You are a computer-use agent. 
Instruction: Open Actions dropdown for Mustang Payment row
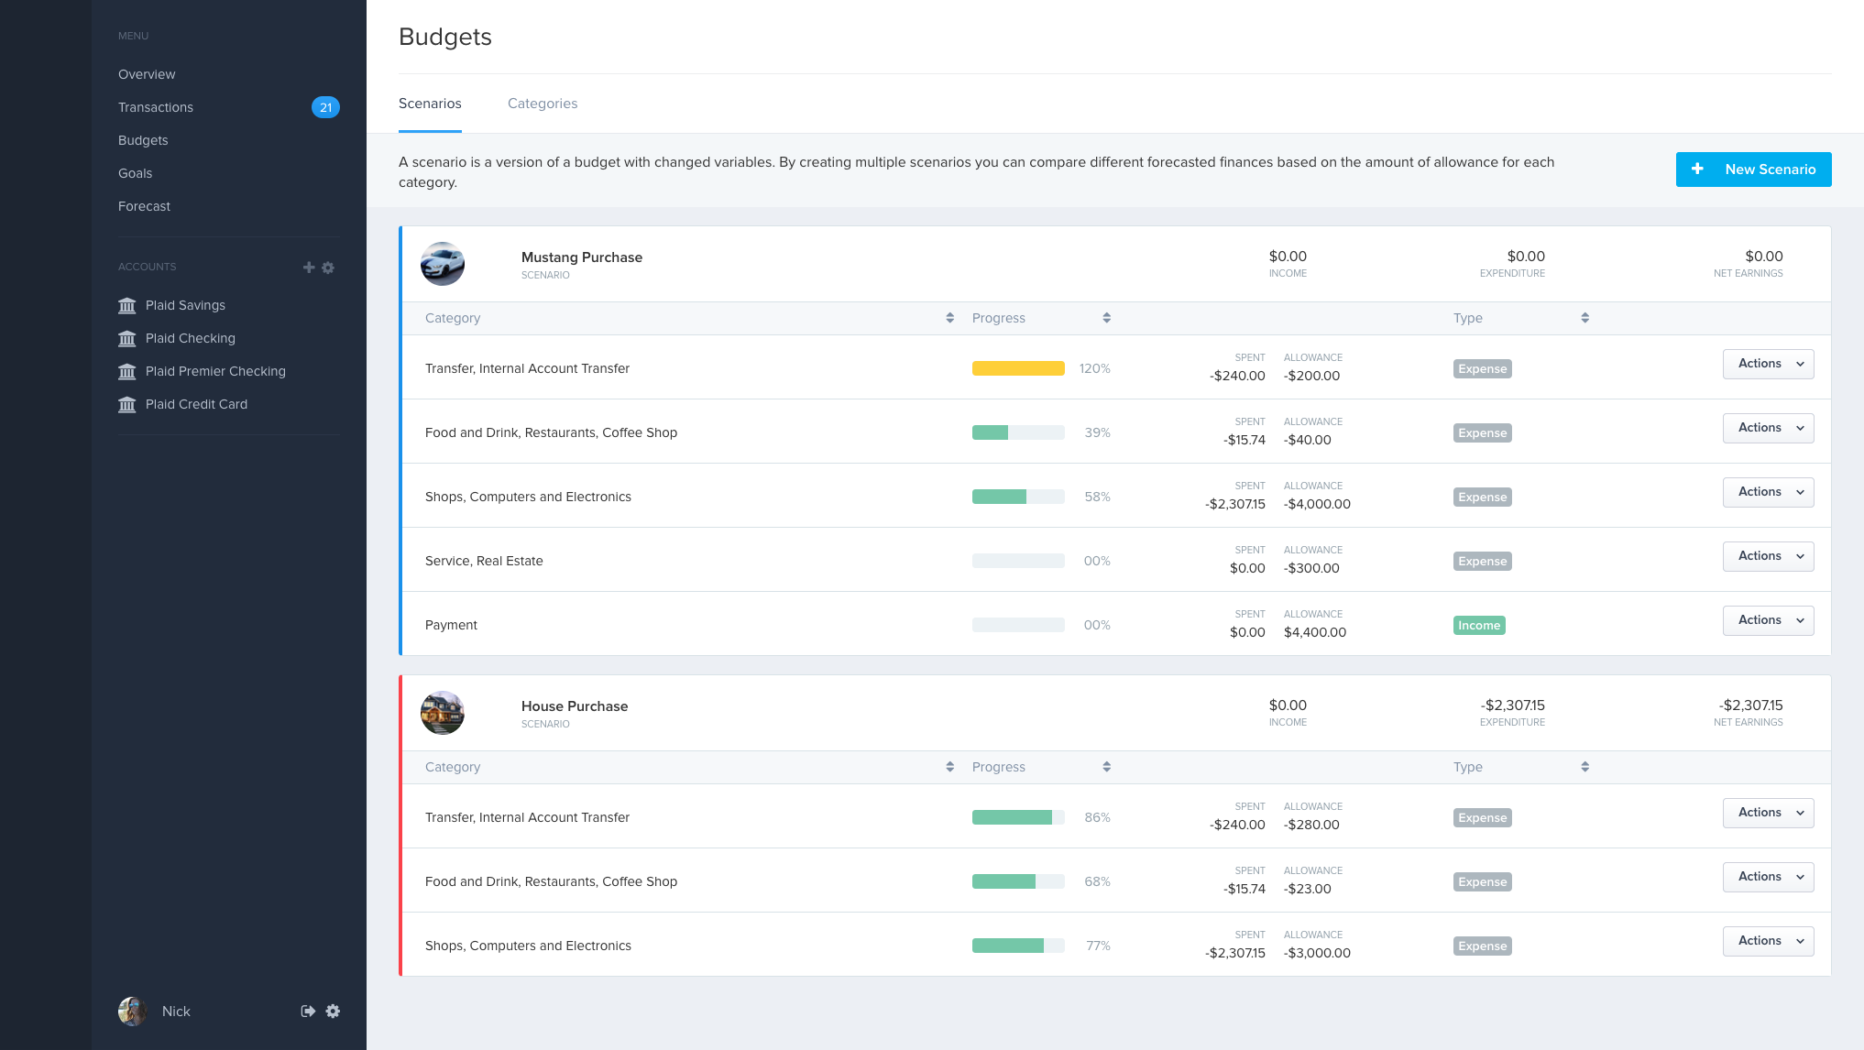click(x=1768, y=620)
